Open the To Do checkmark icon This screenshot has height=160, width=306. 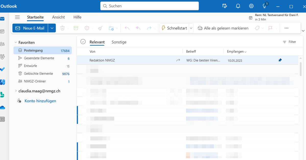tap(4, 69)
